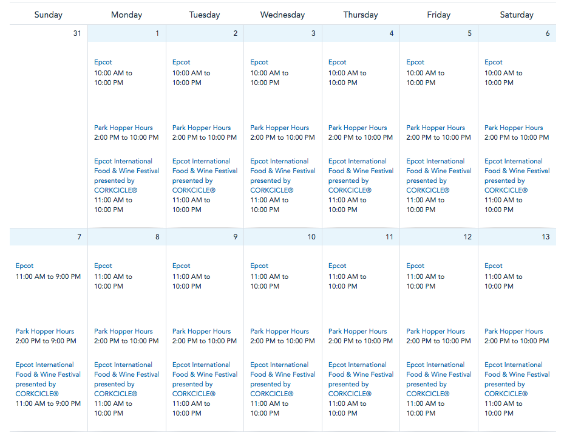The width and height of the screenshot is (564, 432).
Task: Open the Epcot link on Friday the 12th
Action: (x=415, y=266)
